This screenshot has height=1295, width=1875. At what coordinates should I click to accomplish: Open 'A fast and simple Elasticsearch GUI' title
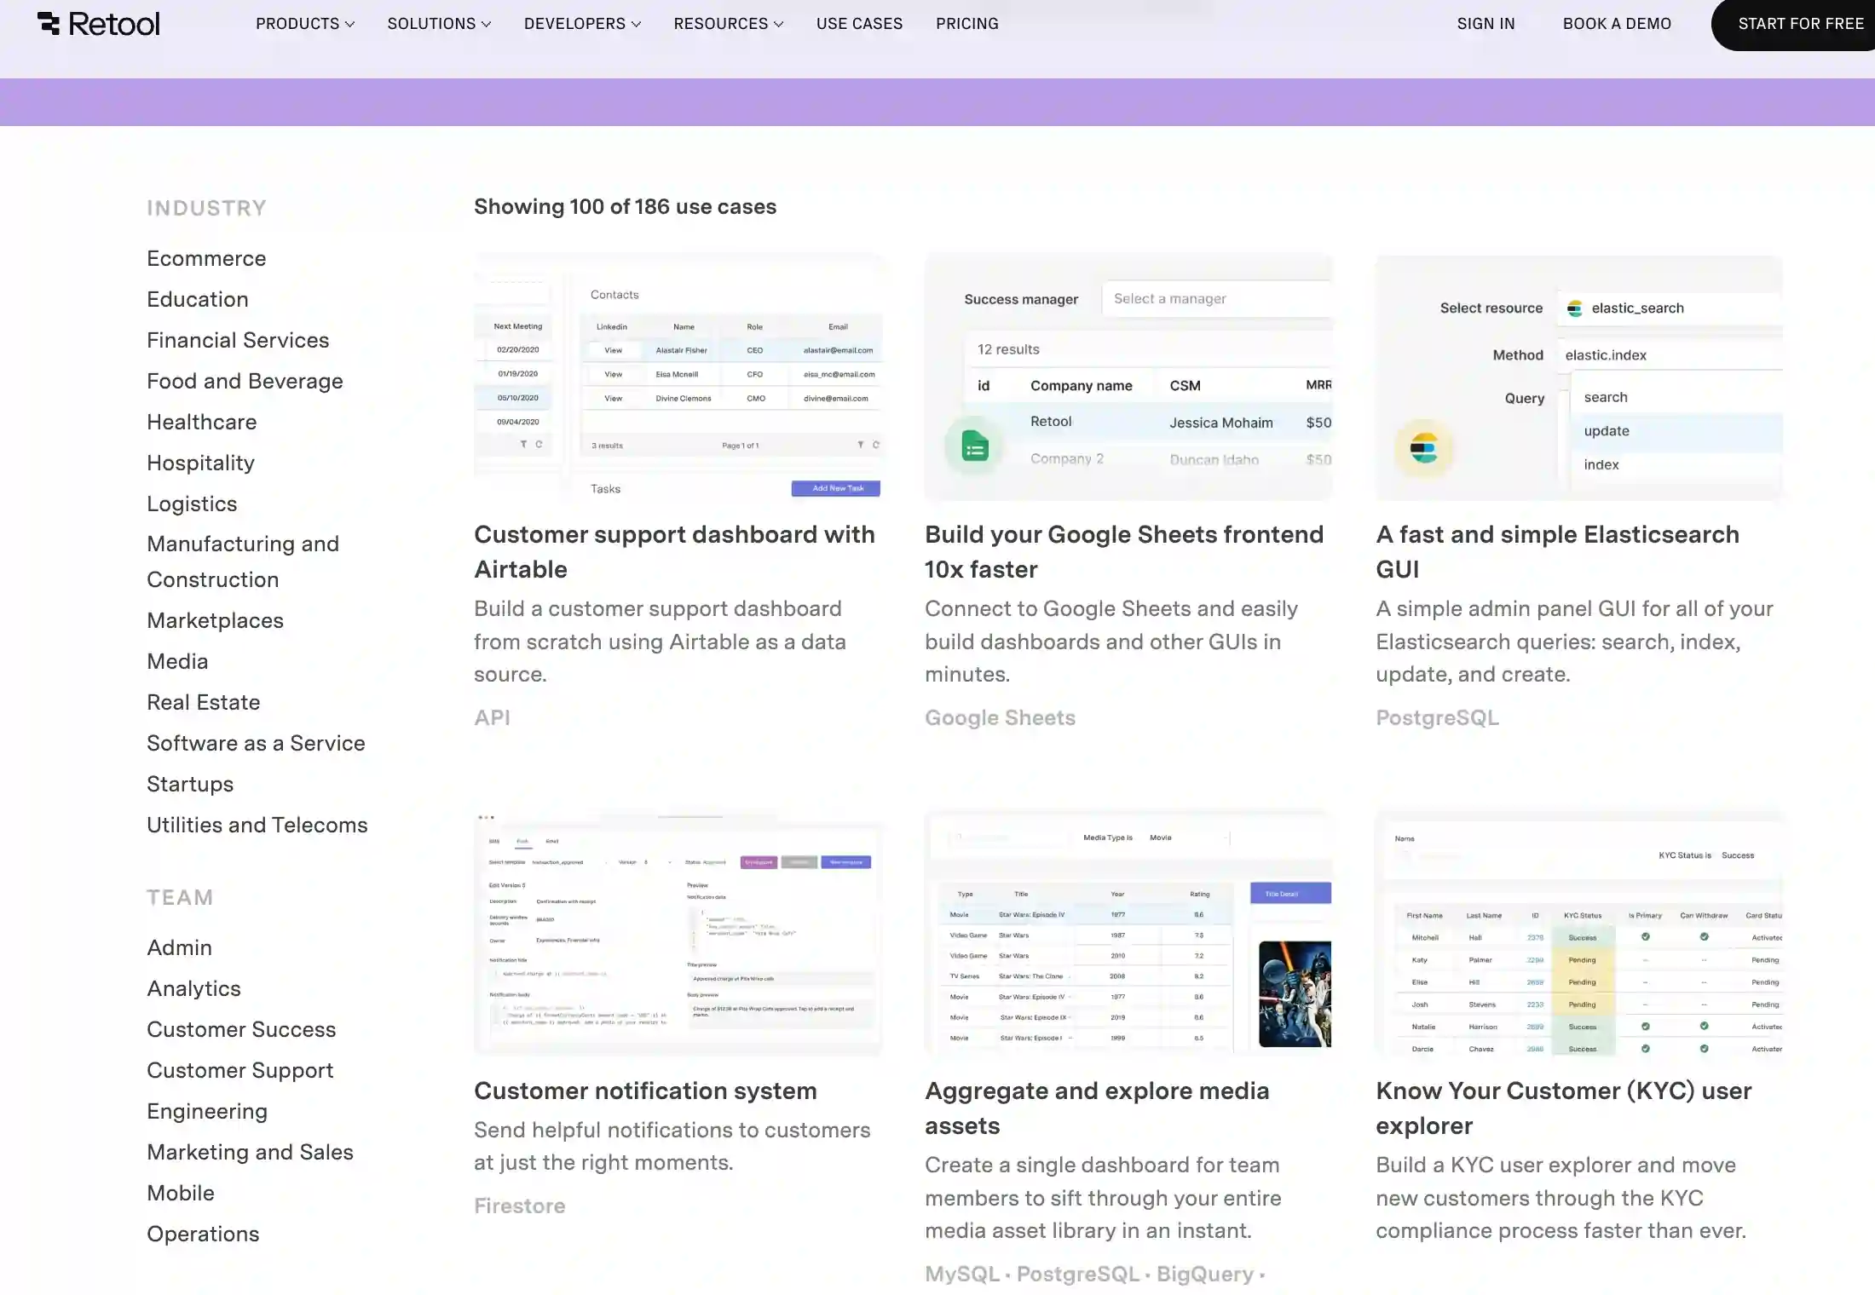click(1558, 551)
